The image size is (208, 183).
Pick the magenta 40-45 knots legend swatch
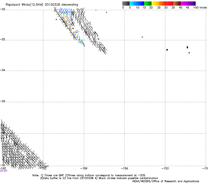[184, 3]
